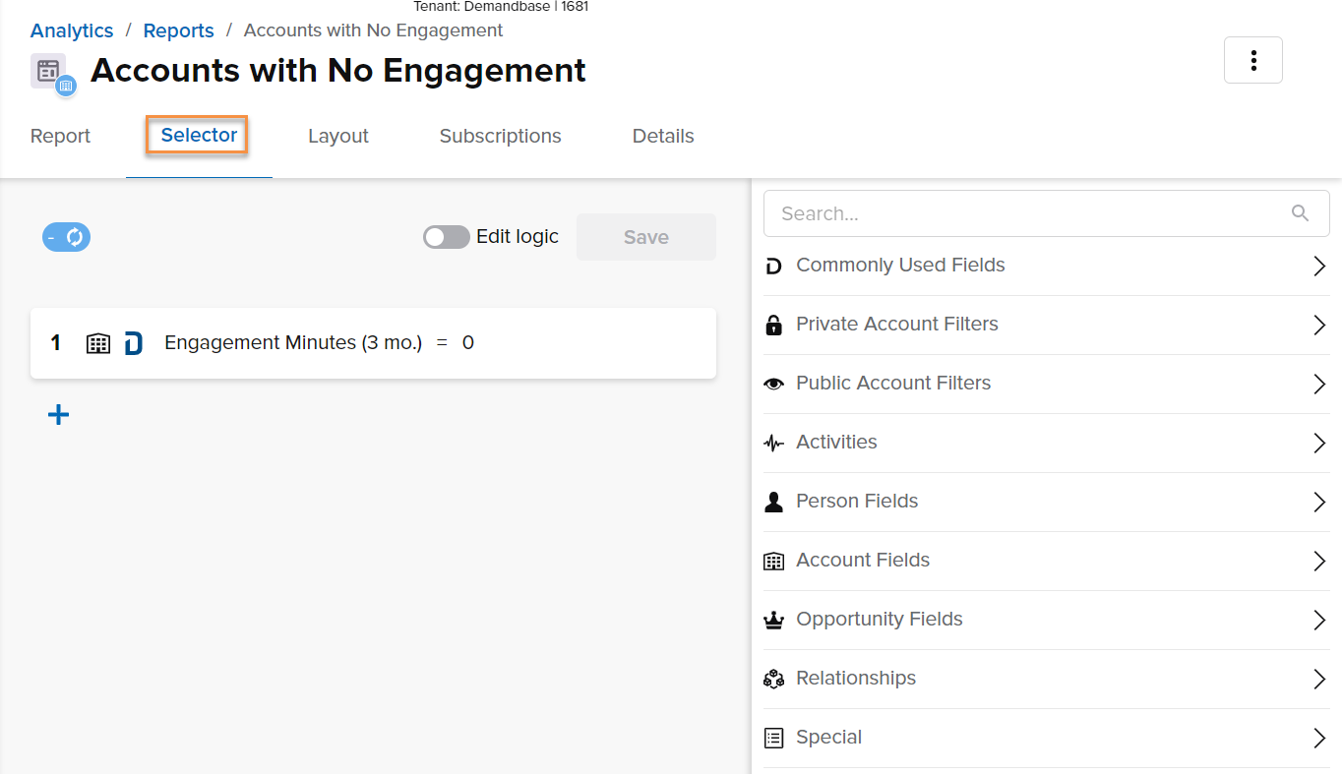The width and height of the screenshot is (1342, 774).
Task: Expand the Opportunity Fields chevron
Action: (1319, 620)
